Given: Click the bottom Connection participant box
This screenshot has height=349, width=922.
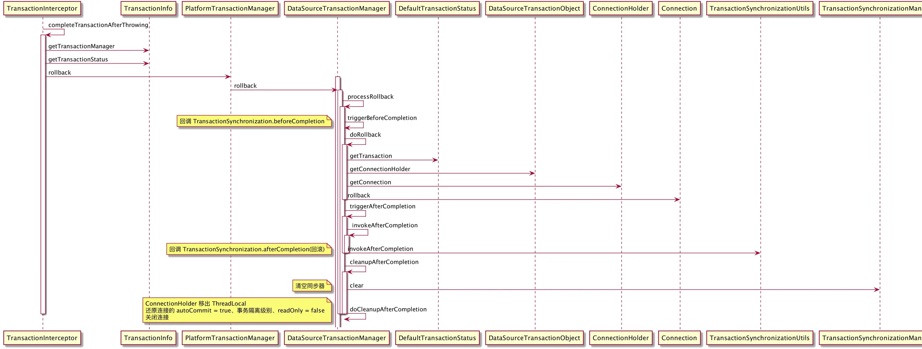Looking at the screenshot, I should coord(679,338).
